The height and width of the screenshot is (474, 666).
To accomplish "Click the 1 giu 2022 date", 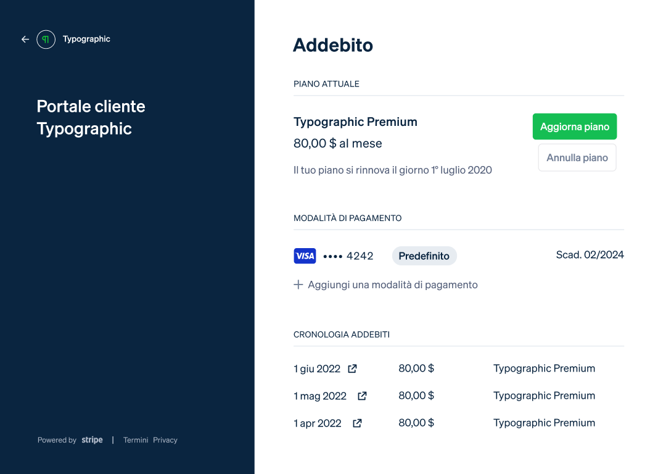I will [x=317, y=369].
